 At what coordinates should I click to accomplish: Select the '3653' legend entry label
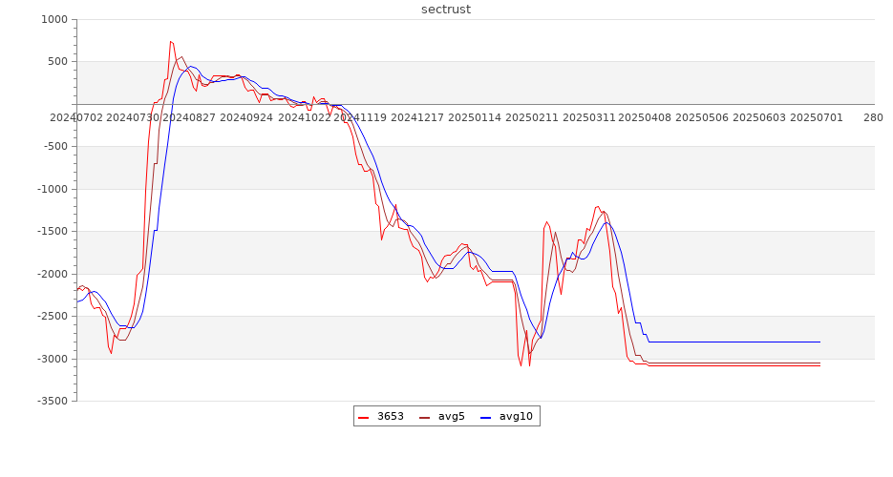coord(390,417)
